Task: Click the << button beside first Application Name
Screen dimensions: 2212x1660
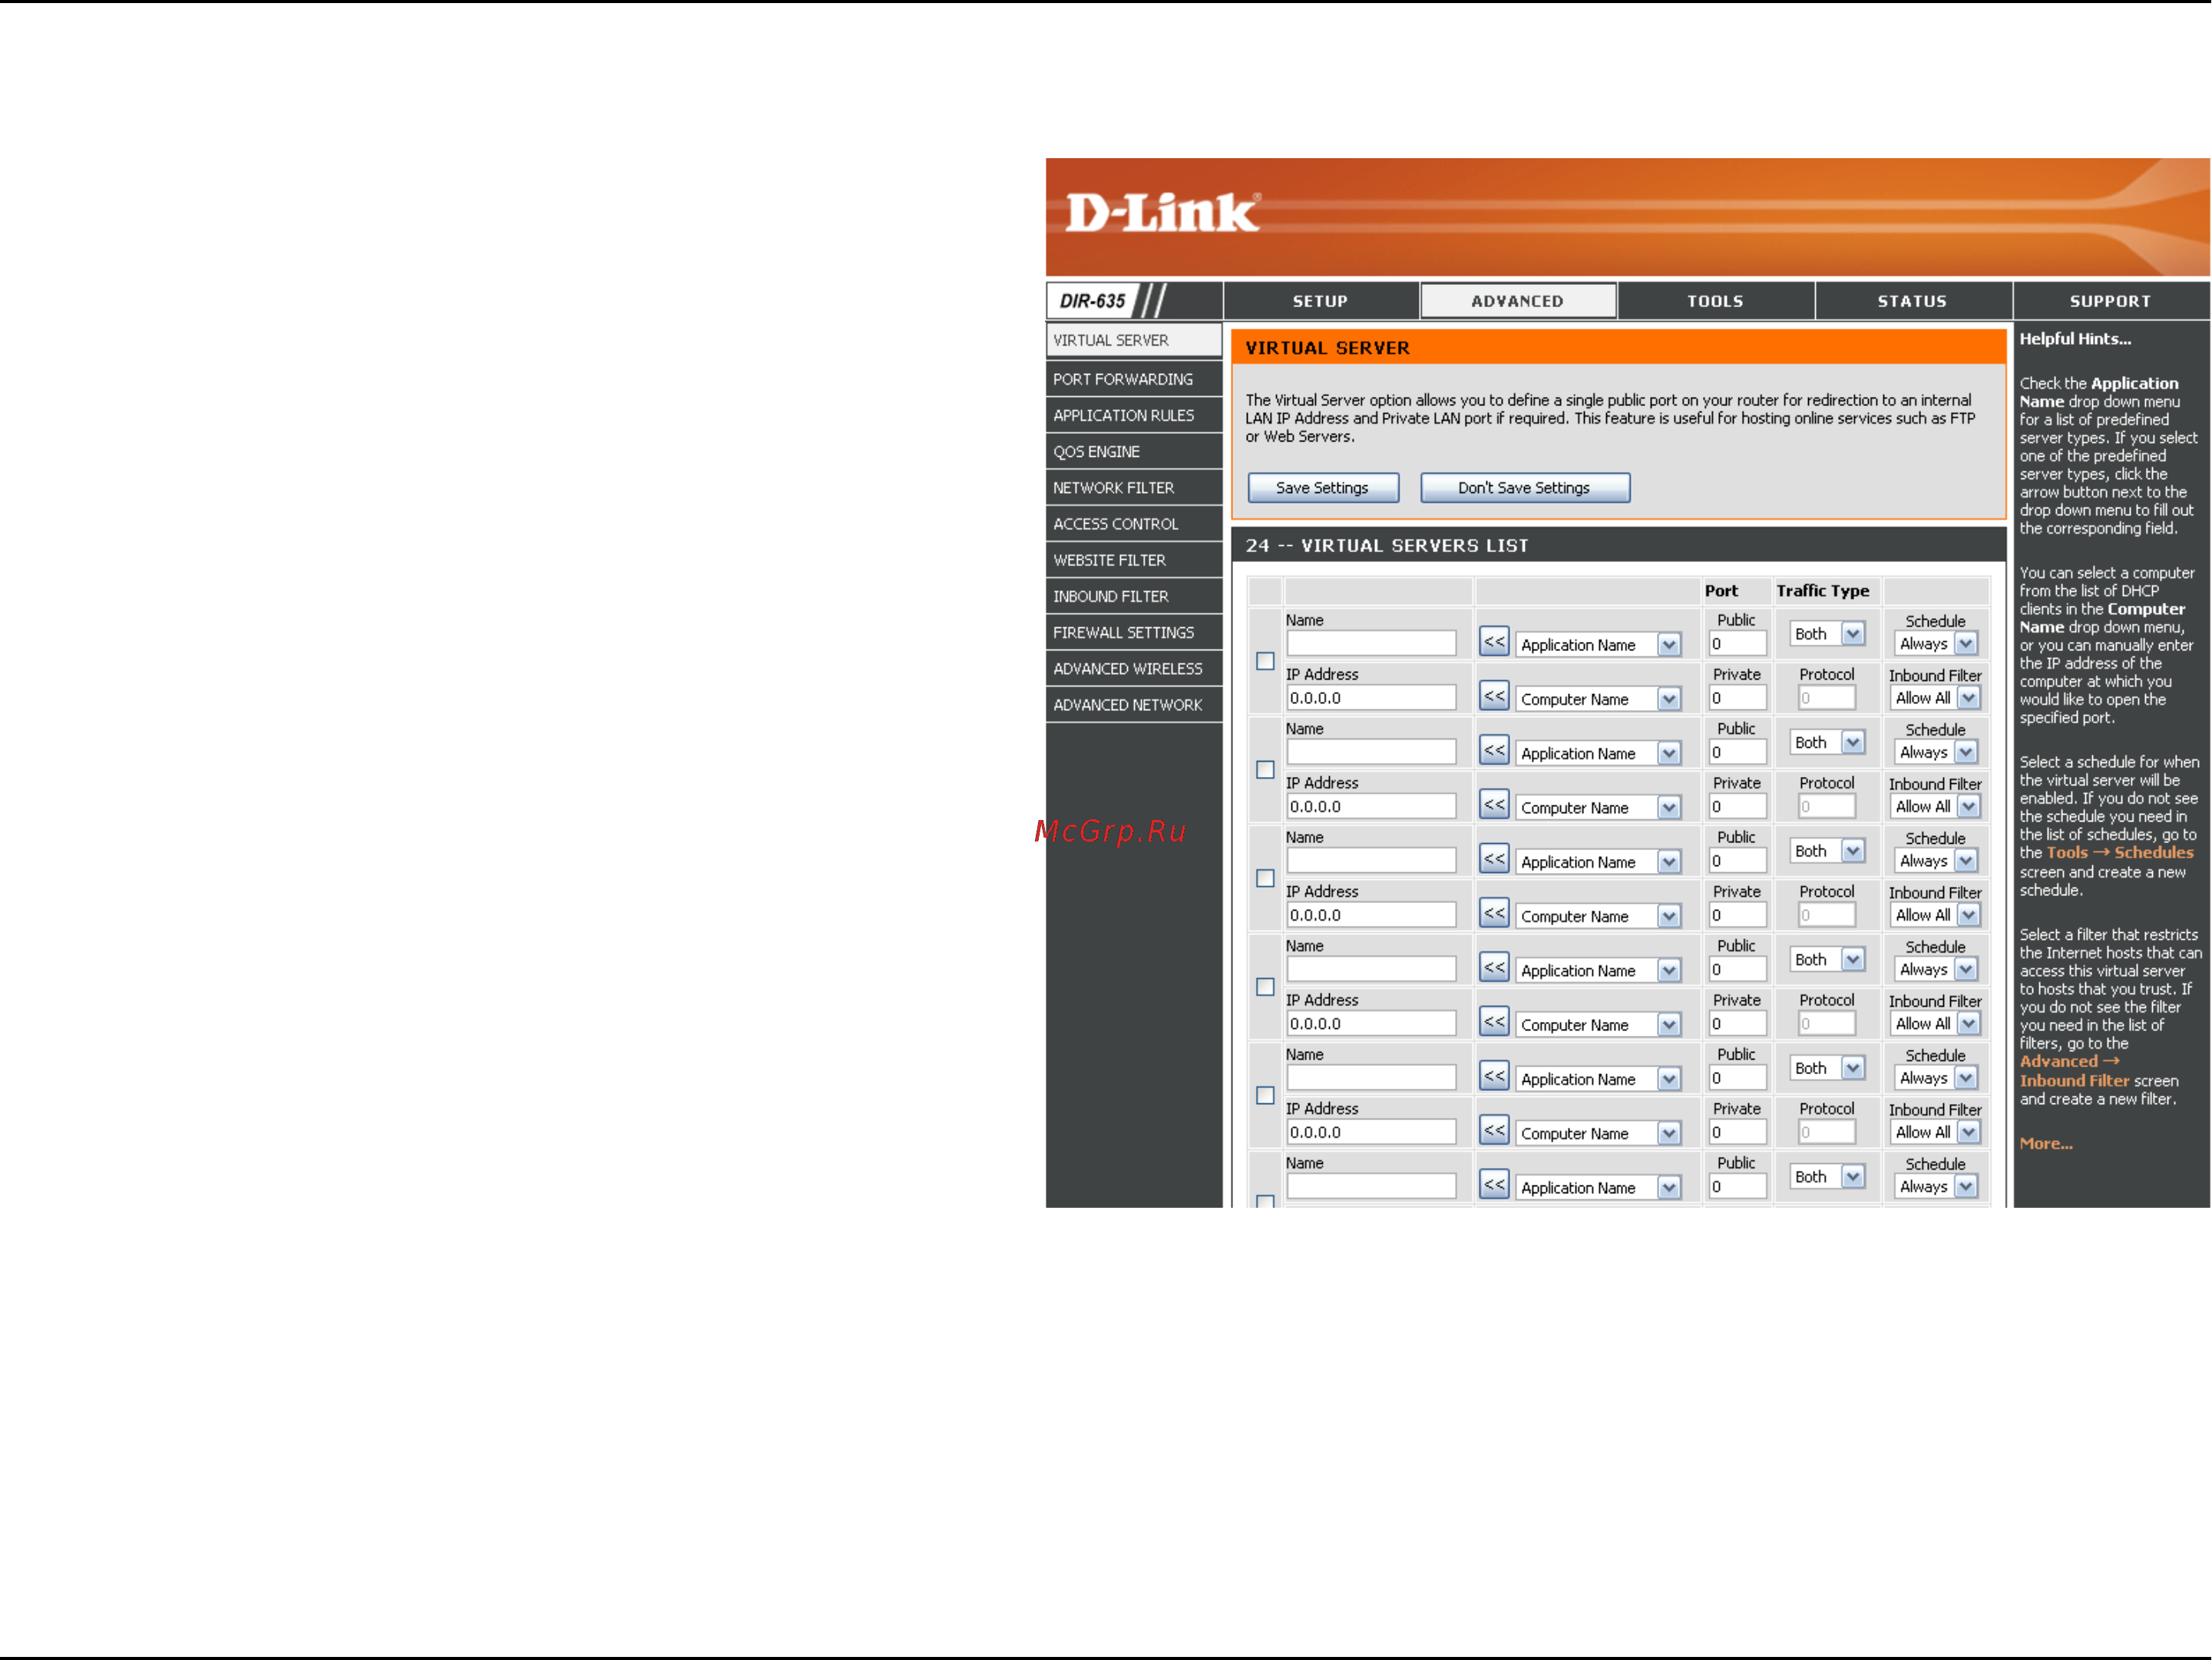Action: [x=1494, y=642]
